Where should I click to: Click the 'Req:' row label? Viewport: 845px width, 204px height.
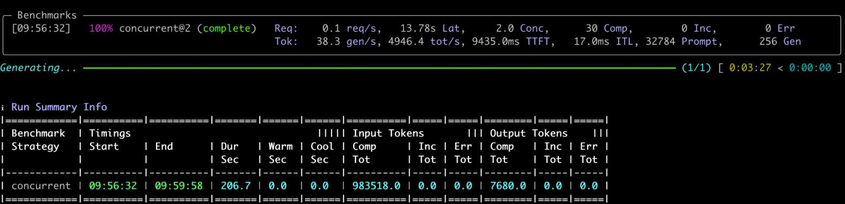click(286, 28)
